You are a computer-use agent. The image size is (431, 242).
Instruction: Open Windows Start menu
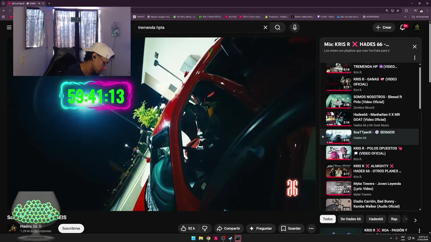[193, 238]
